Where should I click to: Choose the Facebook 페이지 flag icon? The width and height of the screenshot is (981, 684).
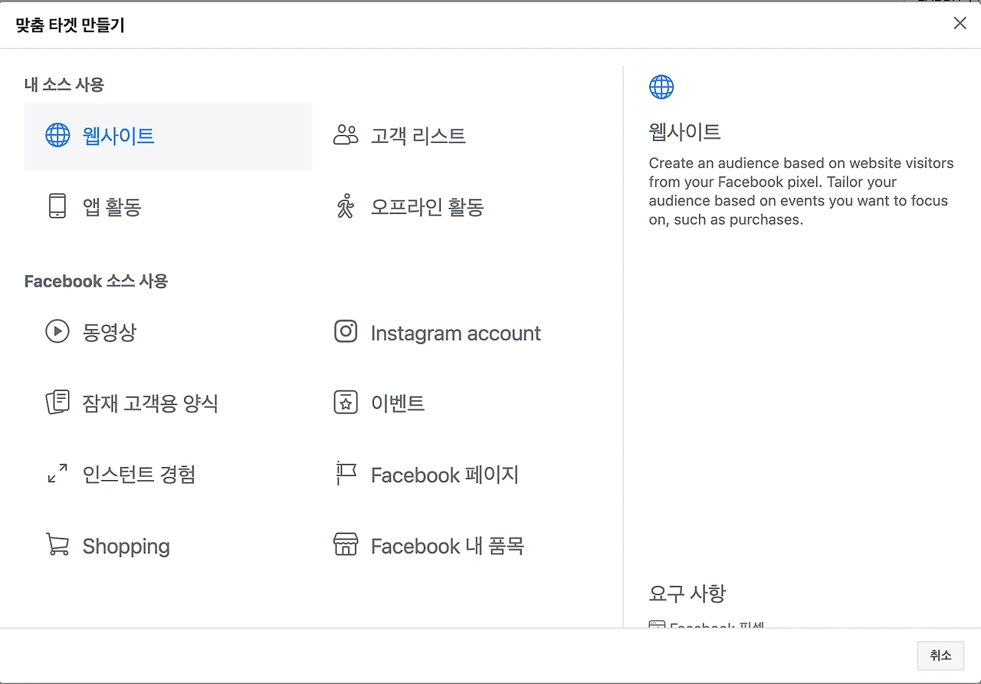(346, 474)
